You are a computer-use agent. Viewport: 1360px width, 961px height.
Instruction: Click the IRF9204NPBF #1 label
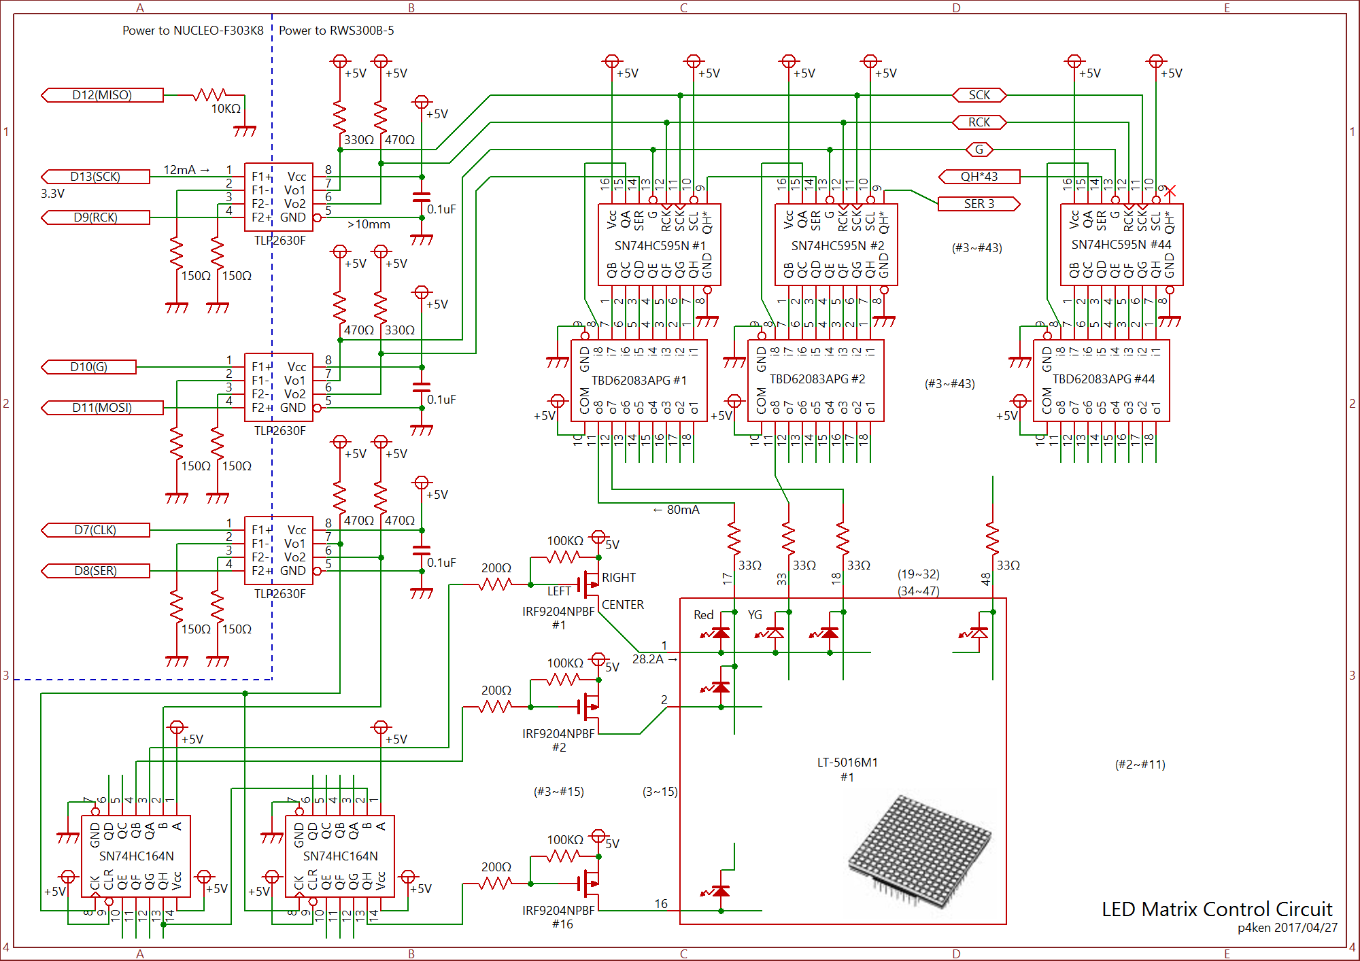558,618
